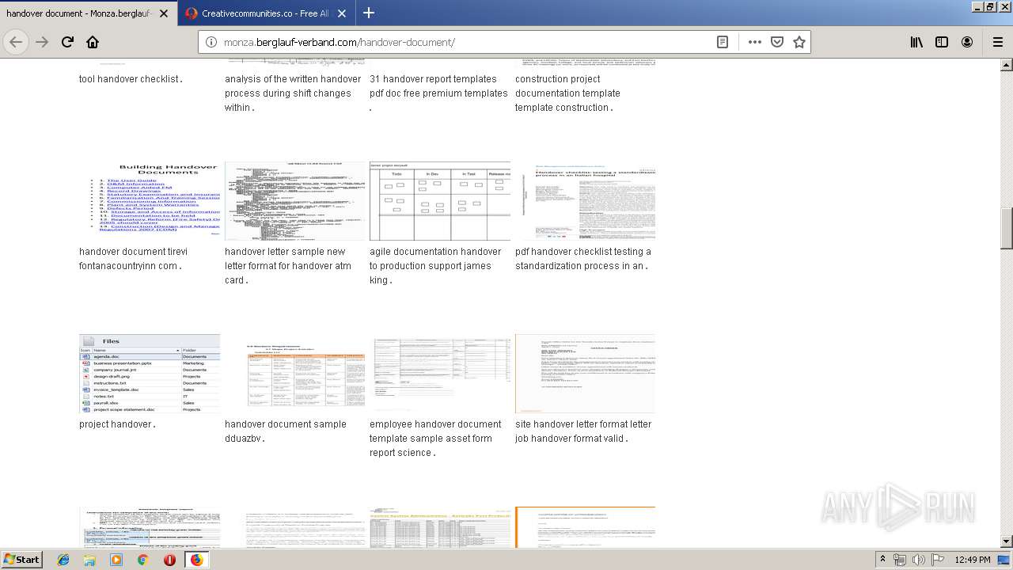Image resolution: width=1013 pixels, height=570 pixels.
Task: Reload the current page
Action: point(67,42)
